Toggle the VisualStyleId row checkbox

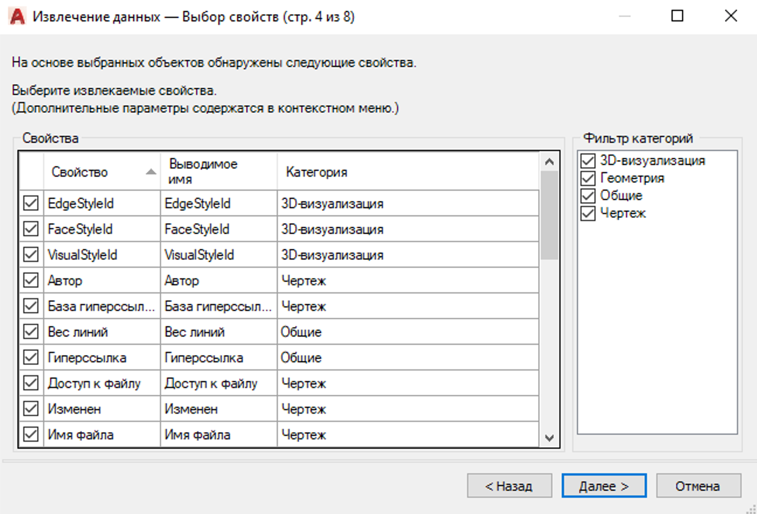[x=31, y=254]
